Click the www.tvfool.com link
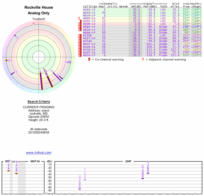Viewport: 204px width, 196px height. 39,153
